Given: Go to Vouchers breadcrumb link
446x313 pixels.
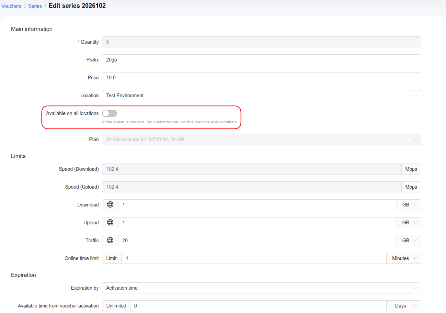Looking at the screenshot, I should [x=11, y=6].
